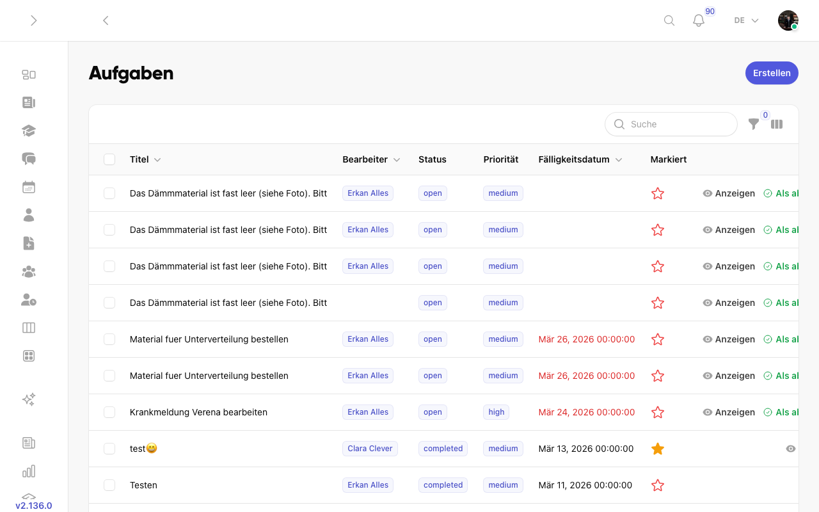Open the column settings icon
This screenshot has width=819, height=512.
click(x=777, y=124)
